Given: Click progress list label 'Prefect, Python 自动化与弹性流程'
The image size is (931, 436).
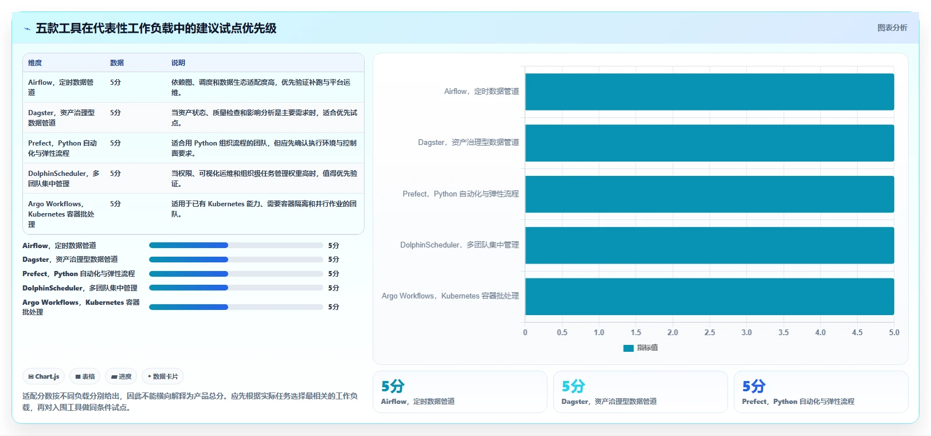Looking at the screenshot, I should [79, 274].
